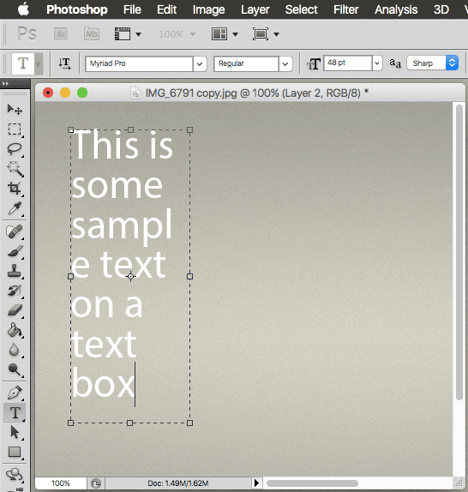This screenshot has width=468, height=492.
Task: Open the Type tool preset picker
Action: (39, 63)
